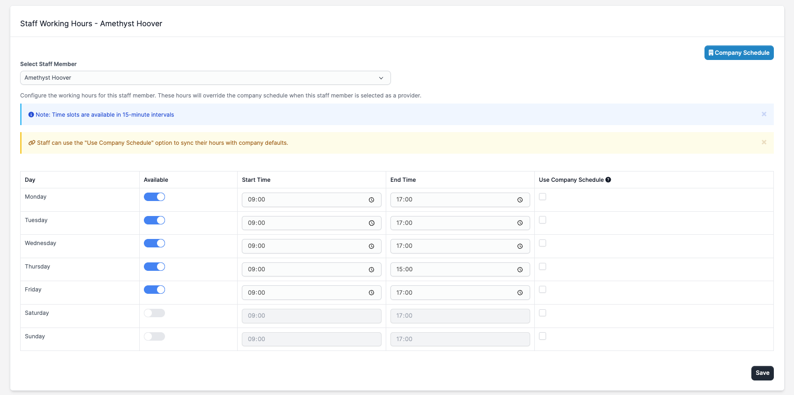794x395 pixels.
Task: Click Thursday end time field showing 15:00
Action: click(x=450, y=269)
